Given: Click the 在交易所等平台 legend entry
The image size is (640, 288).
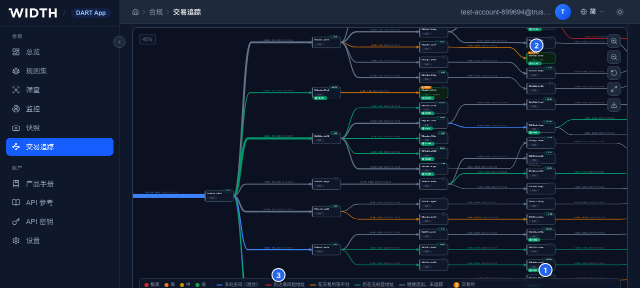Looking at the screenshot, I should pyautogui.click(x=329, y=285).
